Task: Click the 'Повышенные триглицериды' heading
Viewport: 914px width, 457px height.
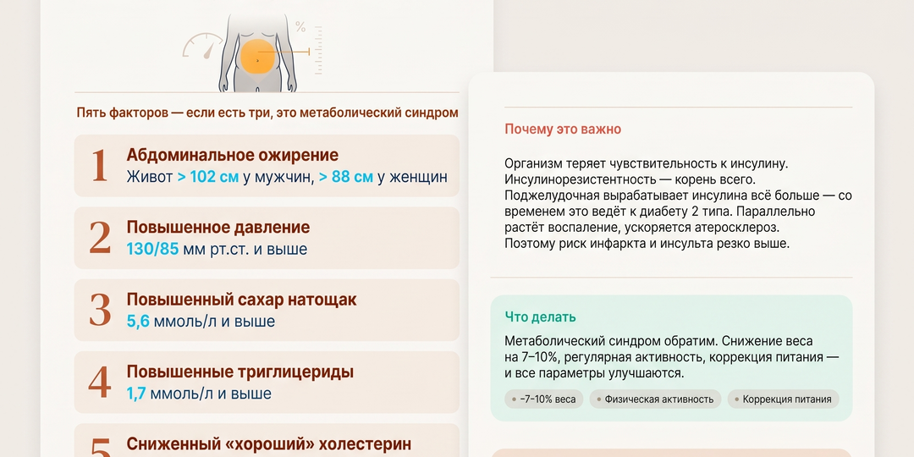Action: [240, 372]
